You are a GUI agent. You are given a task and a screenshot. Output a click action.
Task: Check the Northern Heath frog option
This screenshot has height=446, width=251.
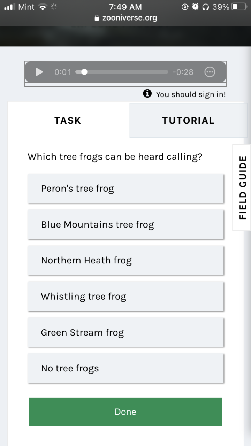125,260
